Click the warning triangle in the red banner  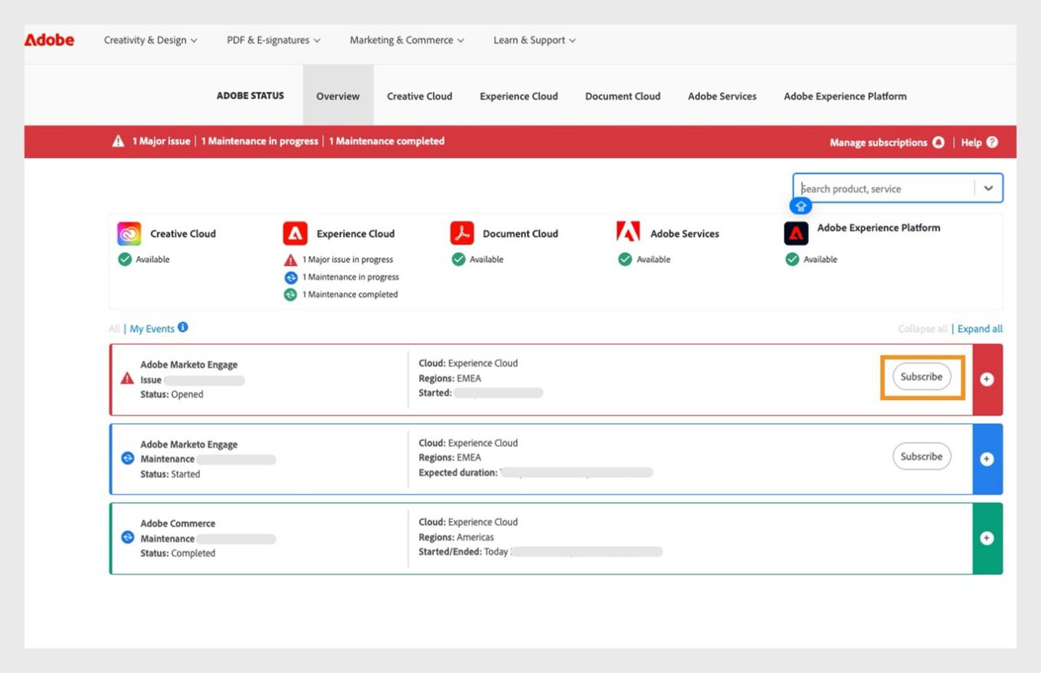[x=117, y=140]
